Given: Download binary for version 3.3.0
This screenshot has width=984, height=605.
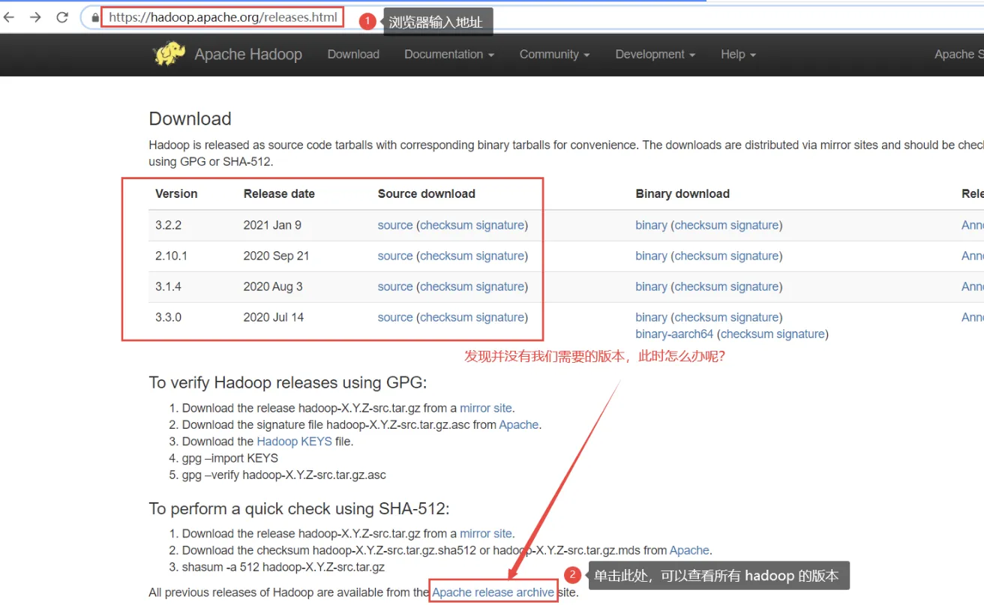Looking at the screenshot, I should tap(651, 317).
